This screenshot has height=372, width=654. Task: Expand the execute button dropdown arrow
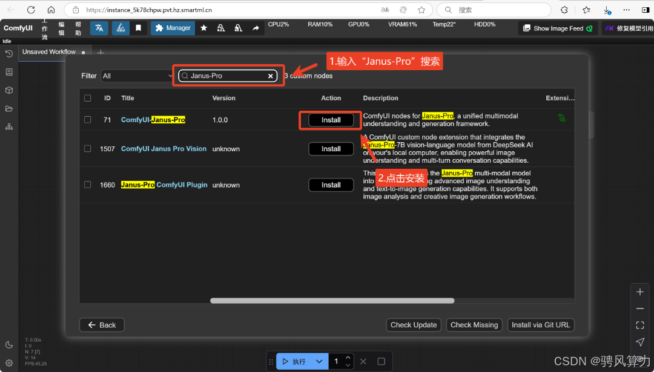point(319,361)
